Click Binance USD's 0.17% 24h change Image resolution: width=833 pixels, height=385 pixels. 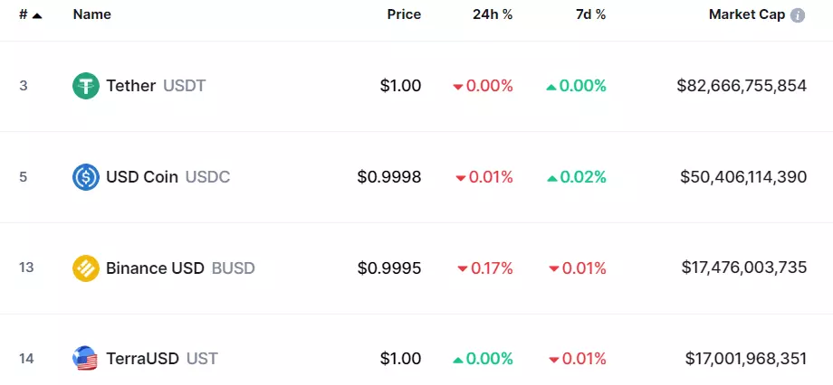tap(485, 268)
